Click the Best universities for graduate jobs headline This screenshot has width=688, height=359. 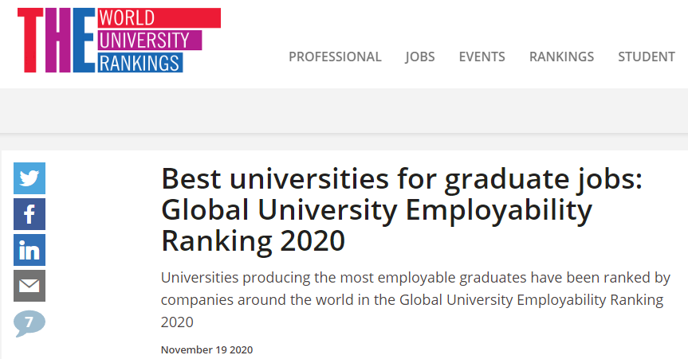pos(402,209)
